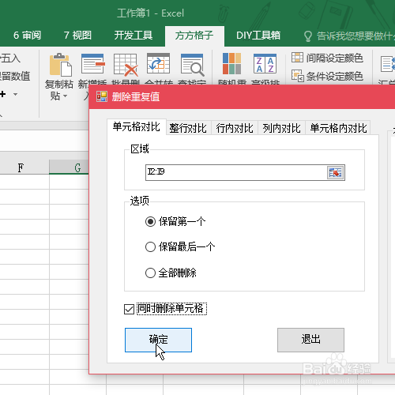The height and width of the screenshot is (395, 395).
Task: Click the plus sign ribbon button
Action: (3, 94)
